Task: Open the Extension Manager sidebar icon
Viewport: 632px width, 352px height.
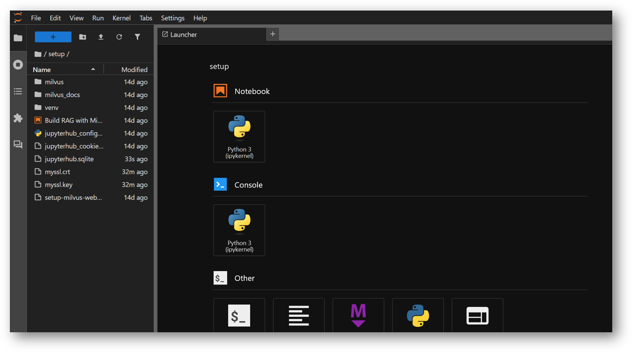Action: click(x=18, y=118)
